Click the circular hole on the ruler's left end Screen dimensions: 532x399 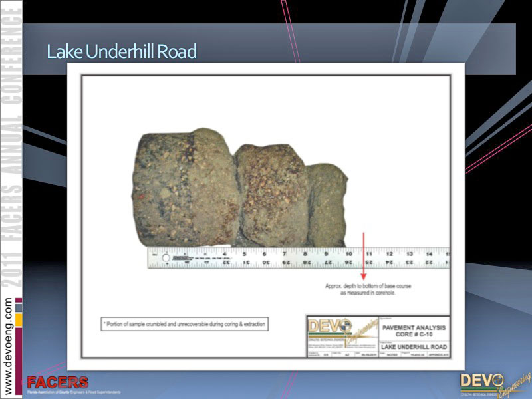(166, 257)
